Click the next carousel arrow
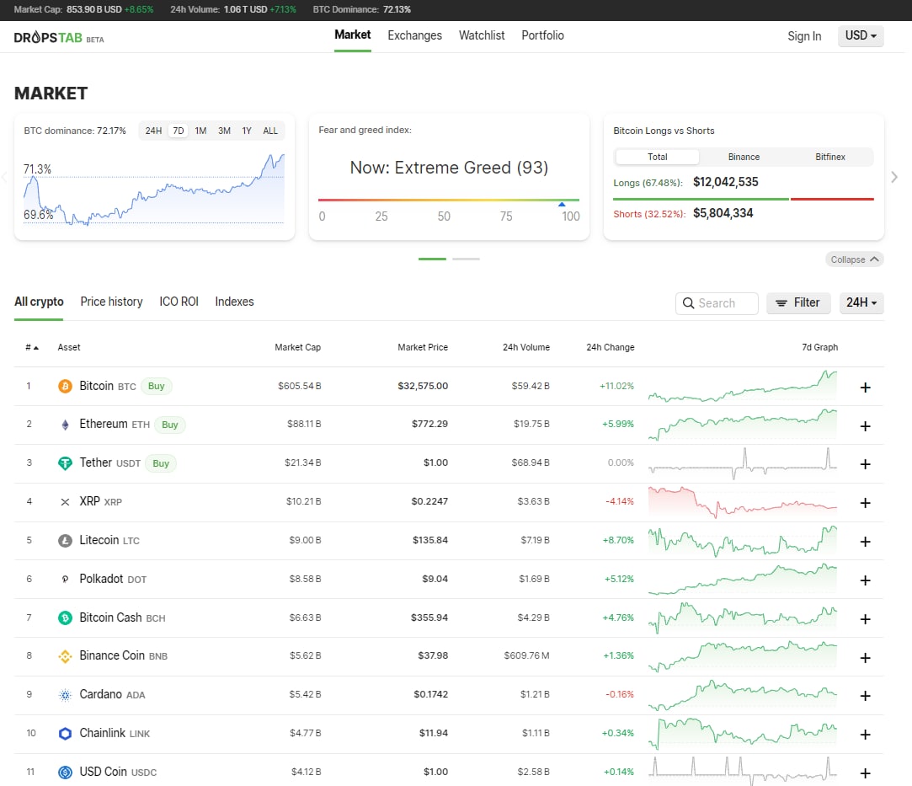Viewport: 912px width, 786px height. pos(894,177)
